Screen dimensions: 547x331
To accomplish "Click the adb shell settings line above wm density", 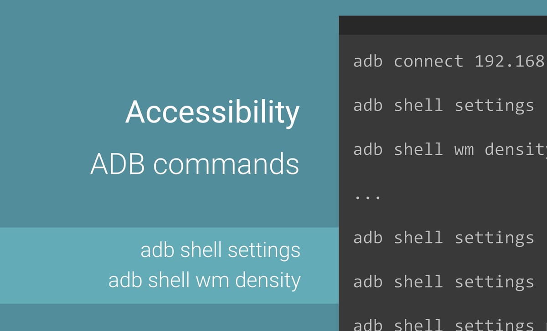I will [444, 106].
